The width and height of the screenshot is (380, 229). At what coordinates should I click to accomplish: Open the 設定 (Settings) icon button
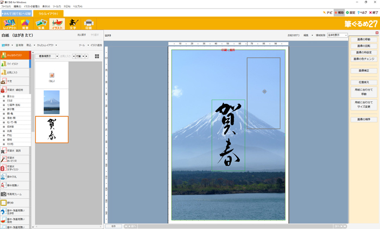tap(351, 12)
